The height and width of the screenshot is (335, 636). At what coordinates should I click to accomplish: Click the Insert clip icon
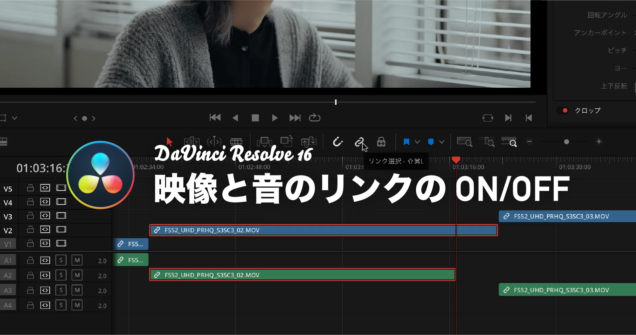(264, 142)
